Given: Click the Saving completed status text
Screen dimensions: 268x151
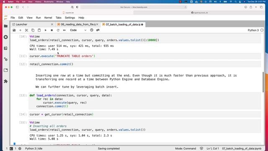Looking at the screenshot, I should point(109,148).
